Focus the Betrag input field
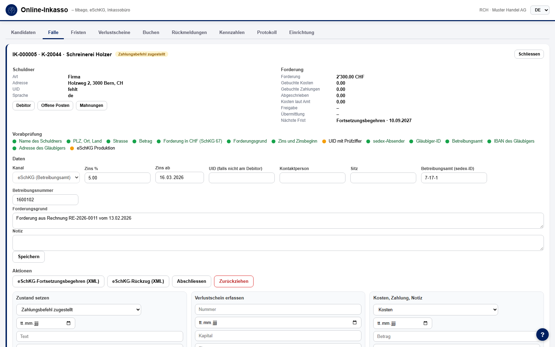Viewport: 555px width, 347px height. click(x=456, y=337)
